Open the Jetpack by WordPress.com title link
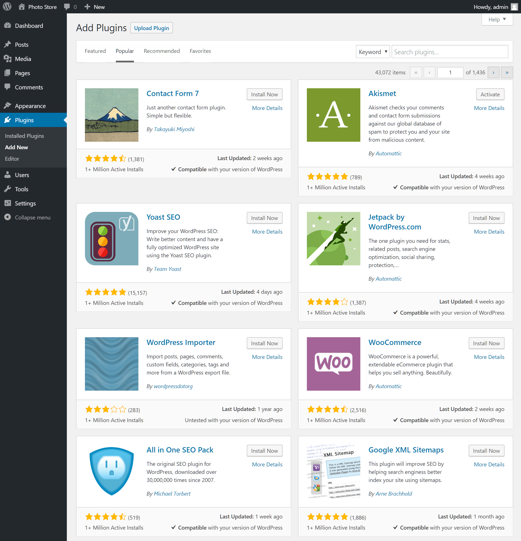The height and width of the screenshot is (541, 521). click(395, 222)
